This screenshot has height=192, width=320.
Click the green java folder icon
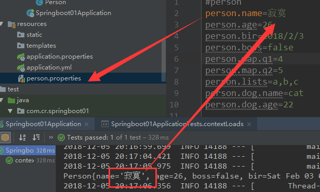[x=11, y=100]
